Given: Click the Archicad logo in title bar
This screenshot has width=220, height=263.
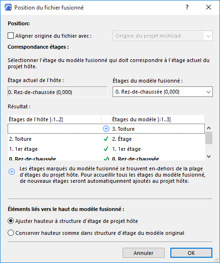Looking at the screenshot, I should coord(8,7).
